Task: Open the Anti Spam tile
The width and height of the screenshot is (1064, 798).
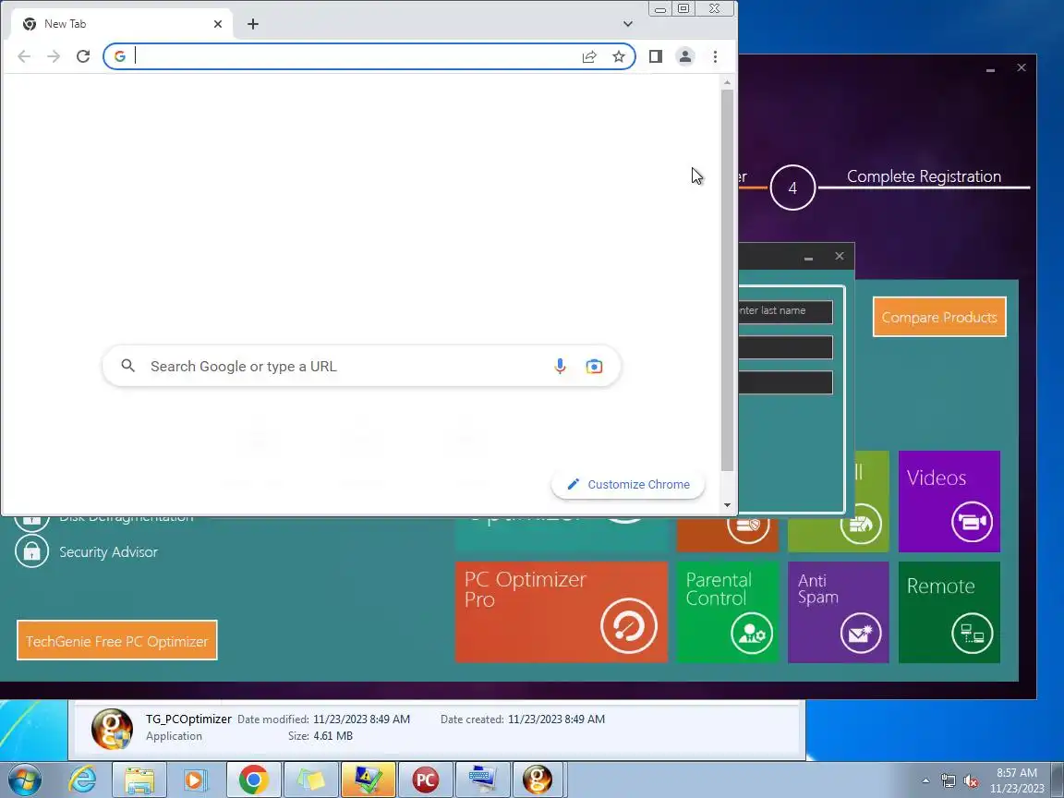Action: 838,612
